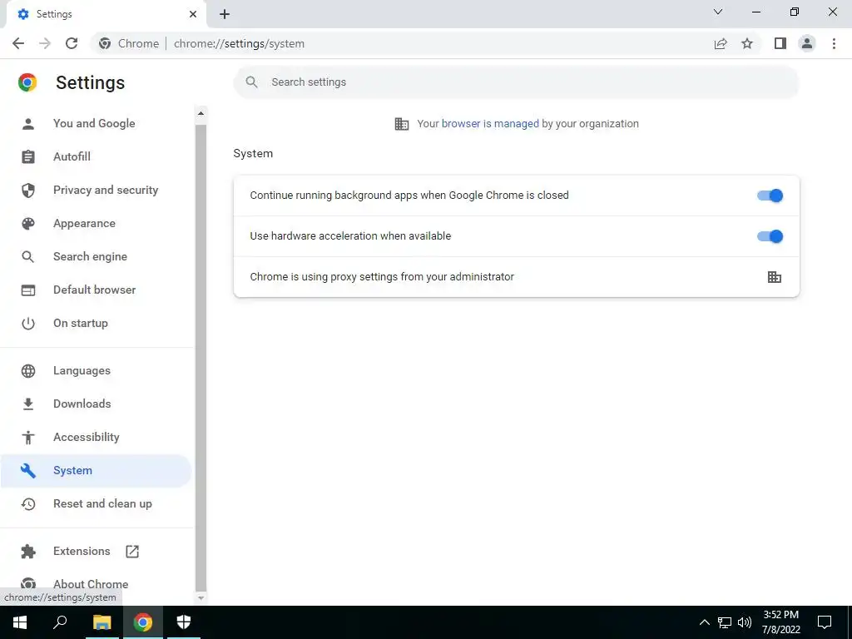
Task: Bookmark this tab with the star icon
Action: point(747,43)
